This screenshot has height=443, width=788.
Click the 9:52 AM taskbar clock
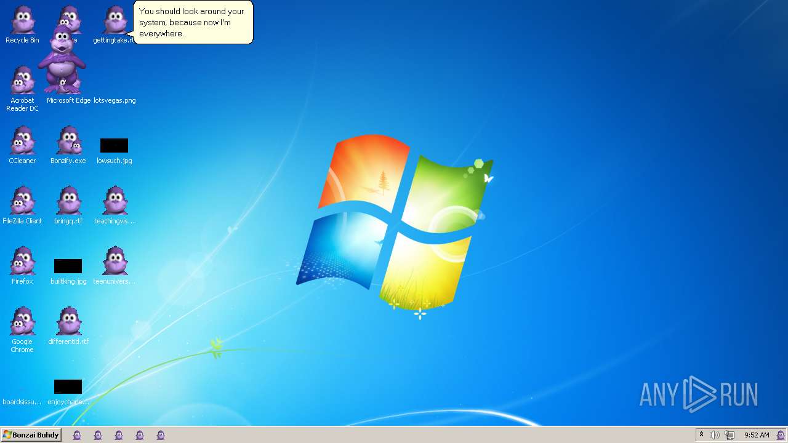757,435
